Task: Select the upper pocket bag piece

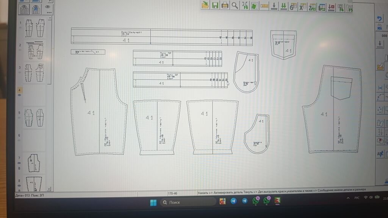Action: click(246, 72)
